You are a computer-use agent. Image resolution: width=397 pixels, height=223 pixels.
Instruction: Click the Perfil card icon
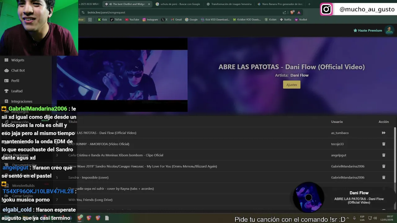[6, 81]
